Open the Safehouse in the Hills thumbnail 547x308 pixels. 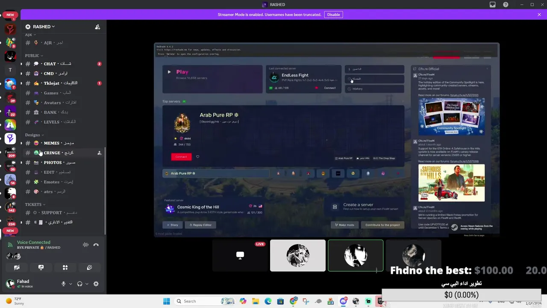[x=451, y=183]
